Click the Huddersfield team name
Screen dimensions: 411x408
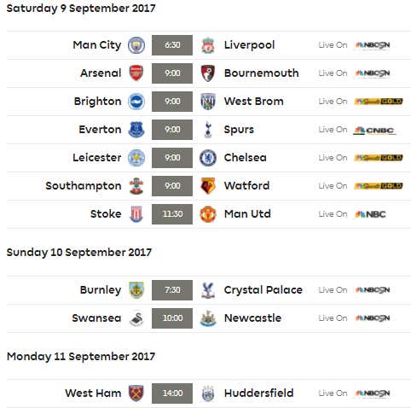coord(258,393)
